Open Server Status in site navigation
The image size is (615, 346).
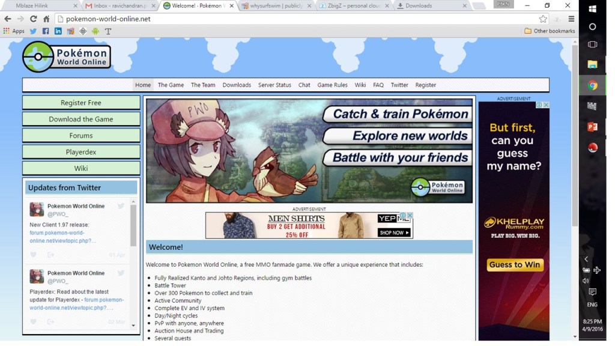coord(274,85)
